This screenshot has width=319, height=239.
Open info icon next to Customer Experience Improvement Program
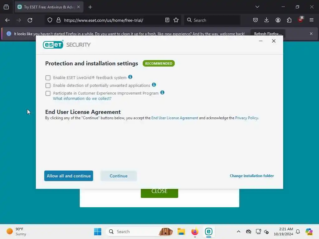(x=162, y=92)
